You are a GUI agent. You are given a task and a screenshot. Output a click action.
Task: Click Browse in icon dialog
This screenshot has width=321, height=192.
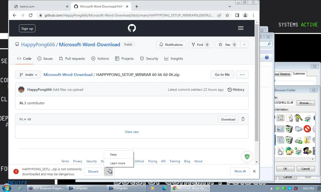306,103
